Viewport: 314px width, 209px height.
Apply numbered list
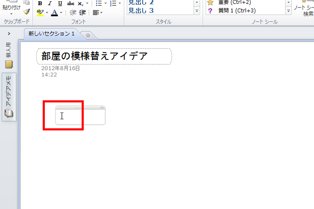[x=113, y=3]
